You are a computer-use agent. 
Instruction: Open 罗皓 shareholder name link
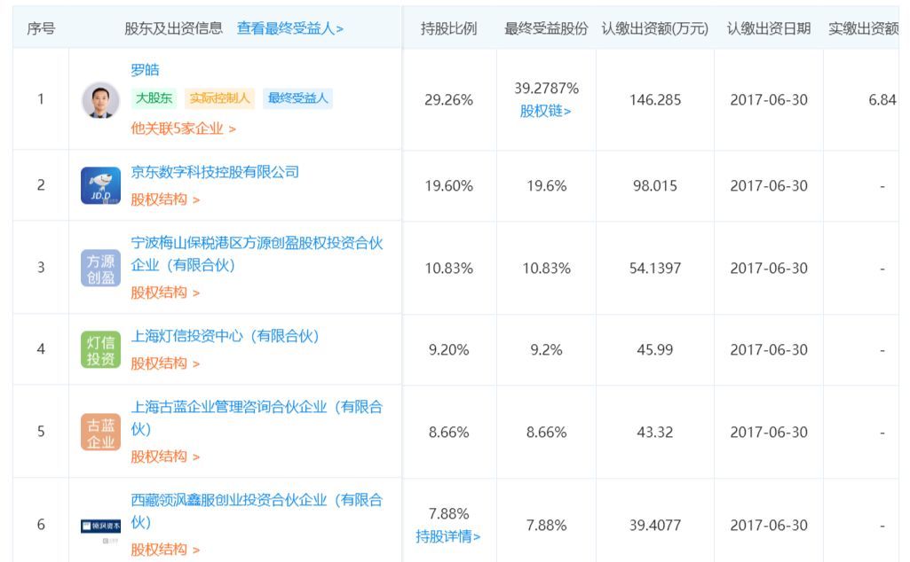pos(145,70)
